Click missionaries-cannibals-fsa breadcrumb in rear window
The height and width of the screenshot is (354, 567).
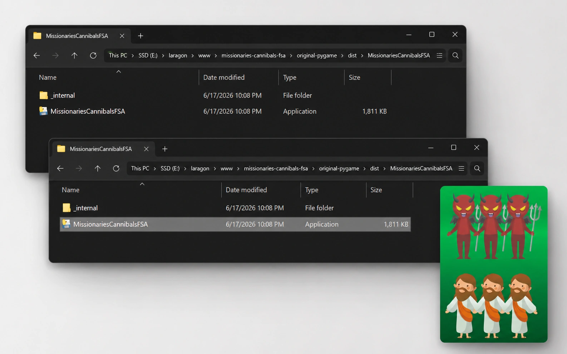coord(253,55)
